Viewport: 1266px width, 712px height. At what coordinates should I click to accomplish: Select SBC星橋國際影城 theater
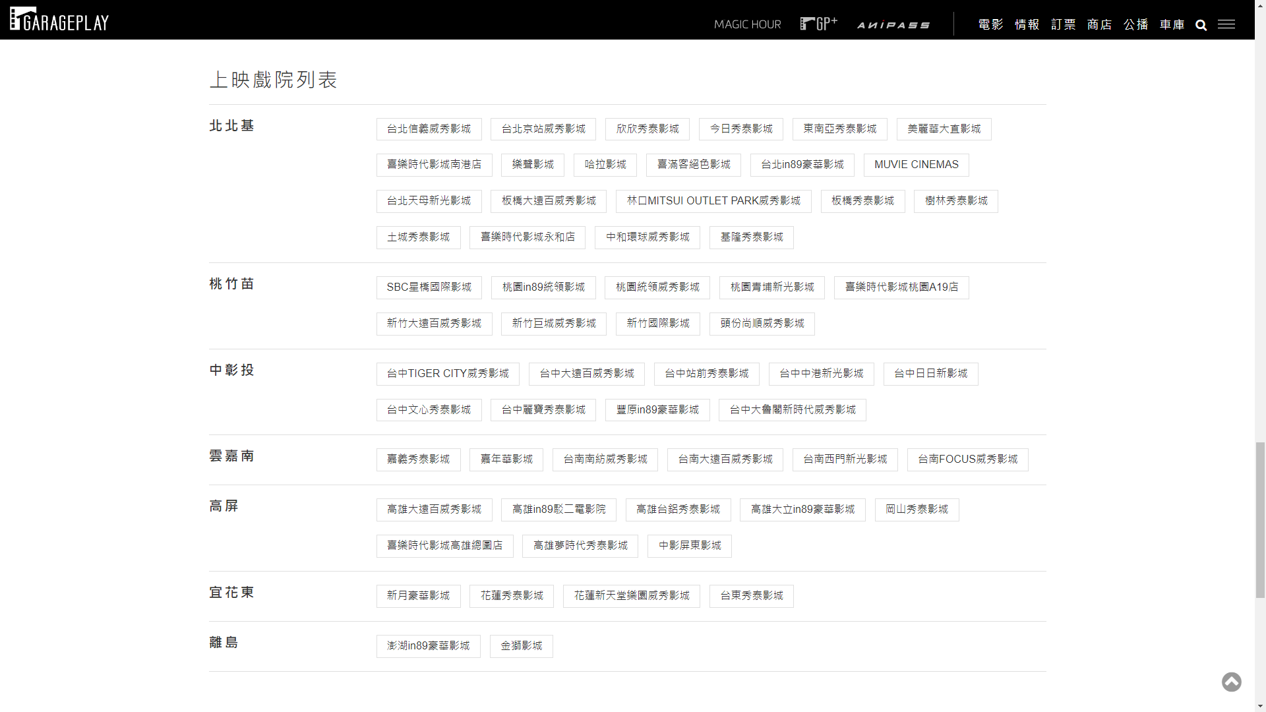429,287
